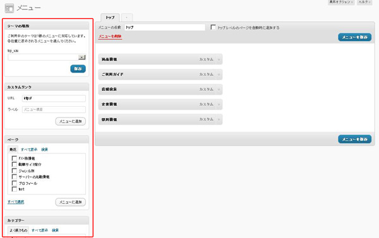Click the URL input field
Viewport: 379px width, 238px height.
[x=54, y=98]
